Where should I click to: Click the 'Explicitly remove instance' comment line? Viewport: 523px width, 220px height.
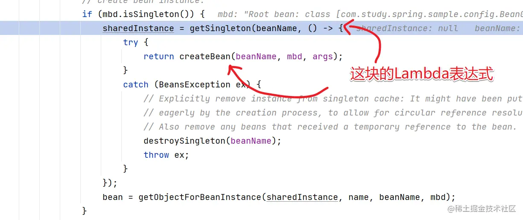click(333, 98)
